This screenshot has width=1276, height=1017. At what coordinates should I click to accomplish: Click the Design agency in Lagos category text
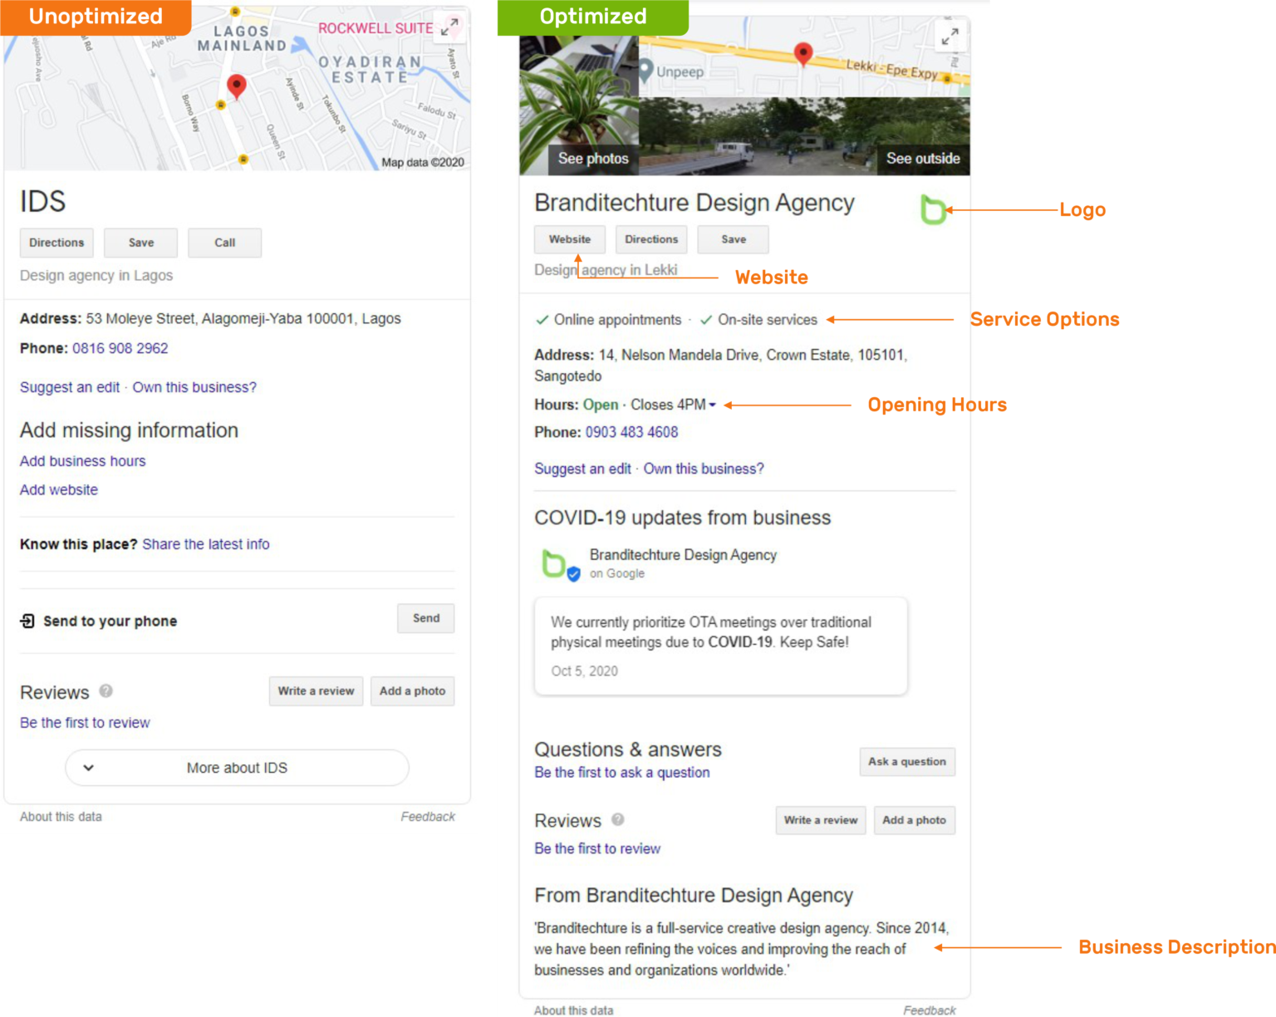[96, 276]
